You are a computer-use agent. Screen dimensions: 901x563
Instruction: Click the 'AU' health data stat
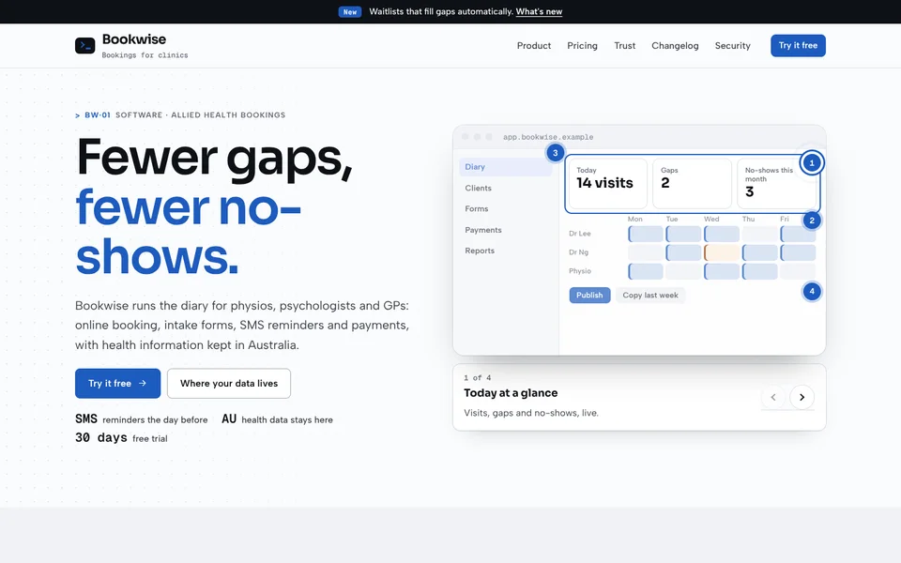pos(277,418)
